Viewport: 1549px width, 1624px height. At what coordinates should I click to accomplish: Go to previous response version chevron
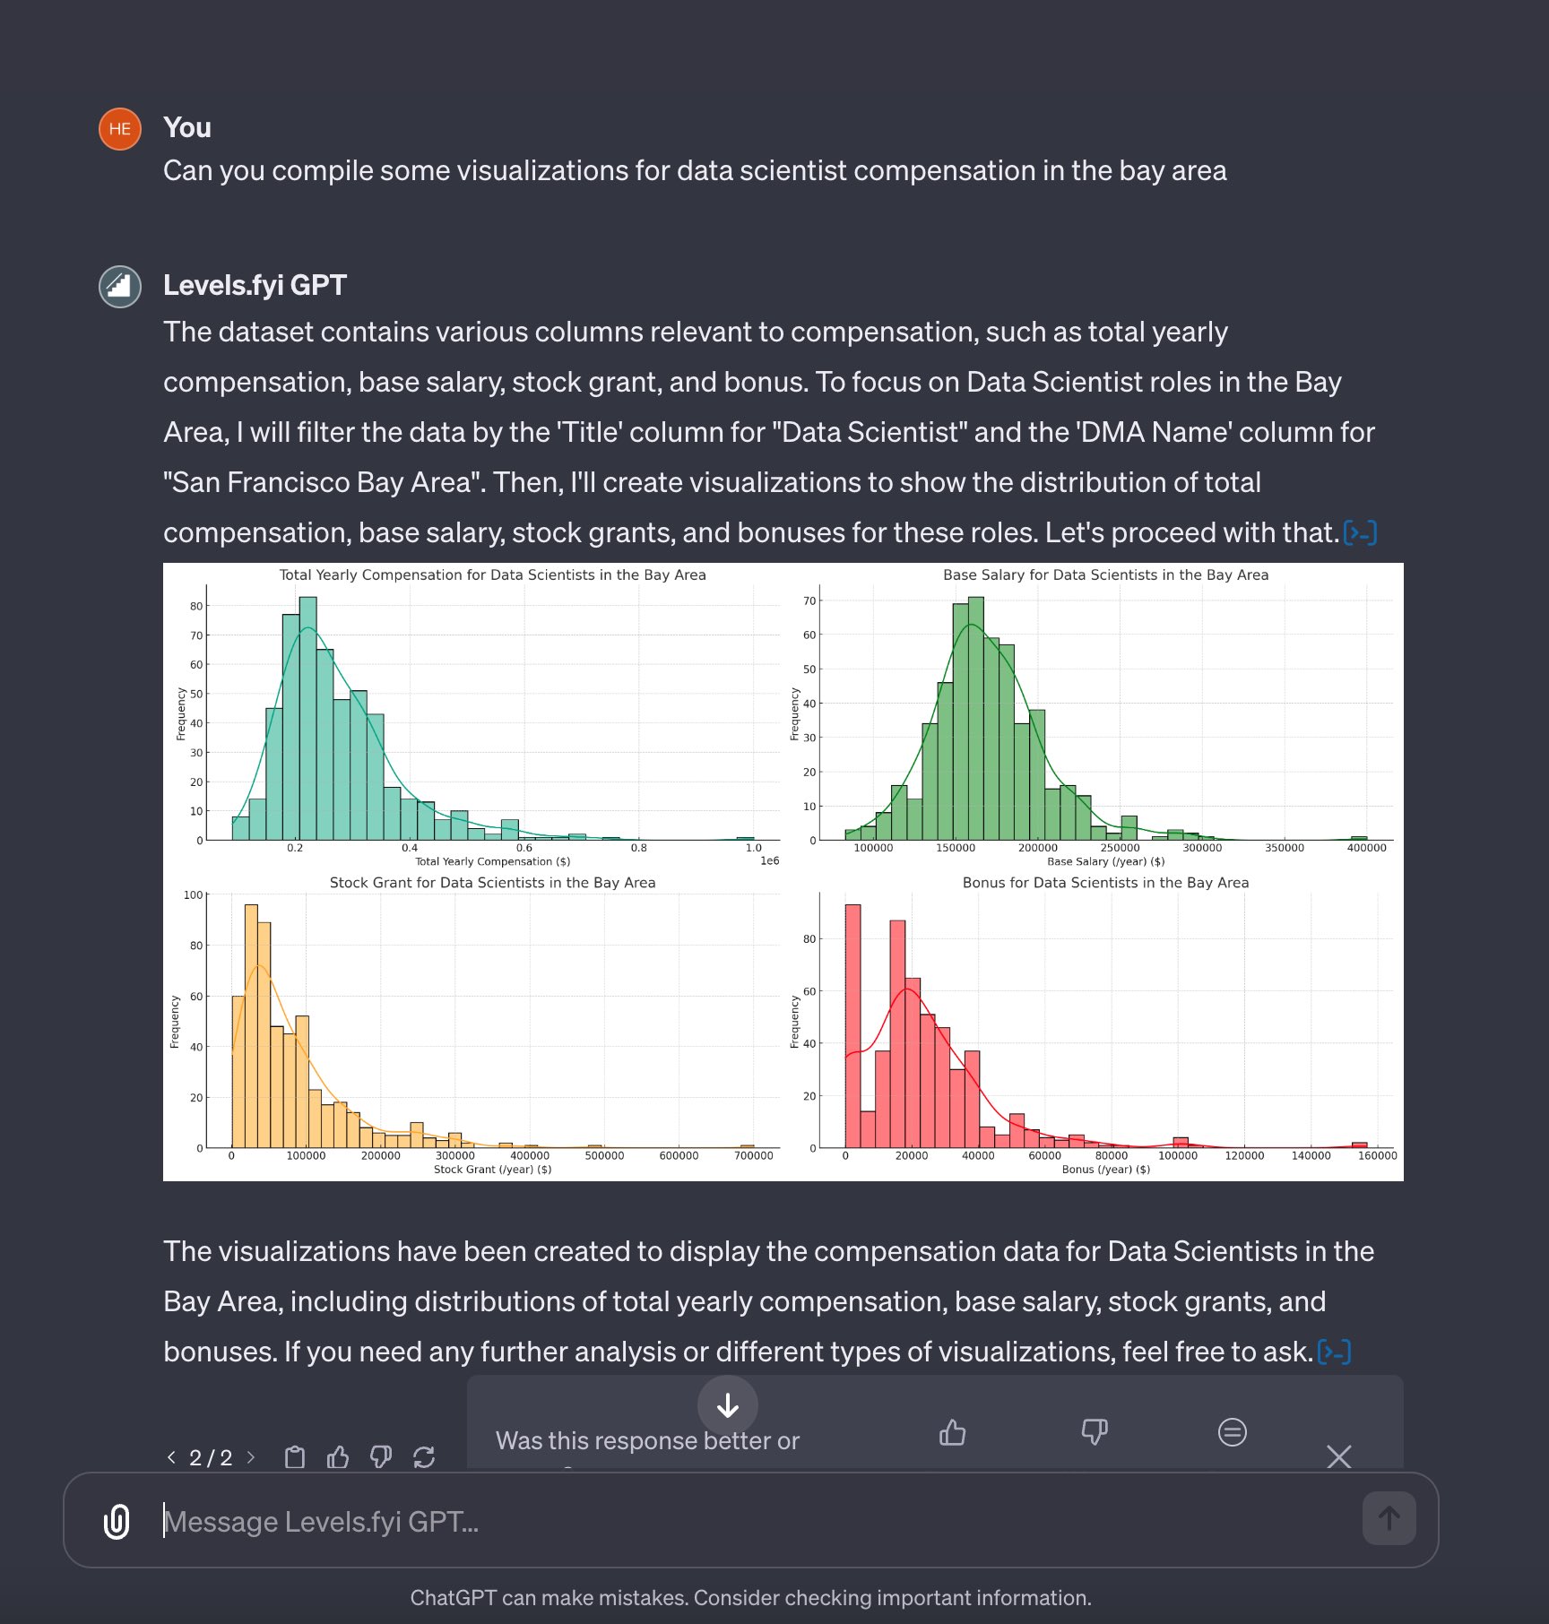point(171,1457)
